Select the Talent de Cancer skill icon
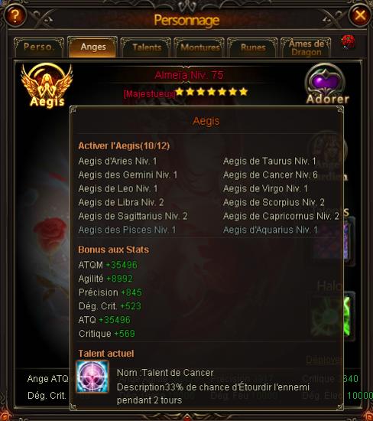Screen dimensions: 373x421 [92, 377]
